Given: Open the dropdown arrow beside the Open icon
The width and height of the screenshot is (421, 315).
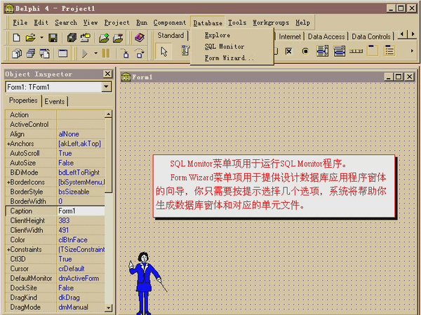Looking at the screenshot, I should tap(41, 37).
